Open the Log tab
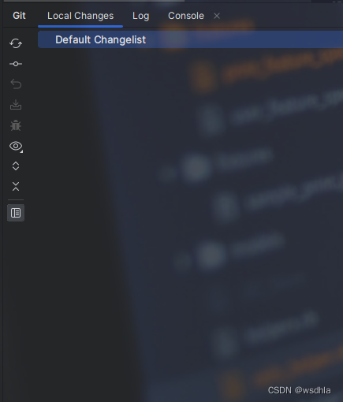This screenshot has height=402, width=343. [141, 16]
